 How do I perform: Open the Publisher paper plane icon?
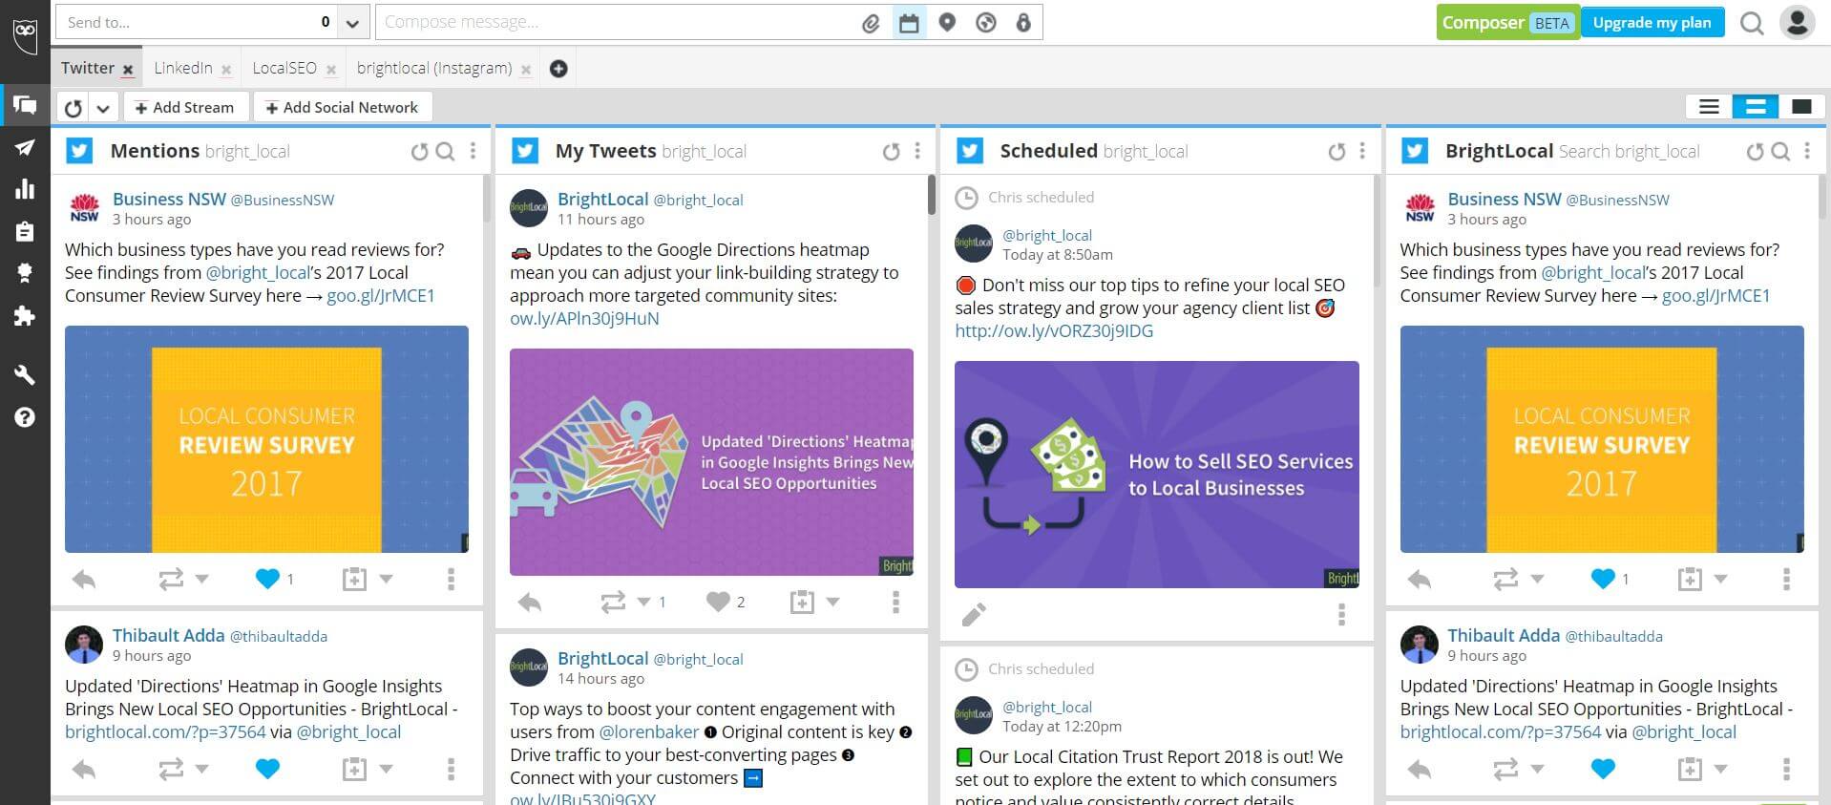tap(25, 147)
